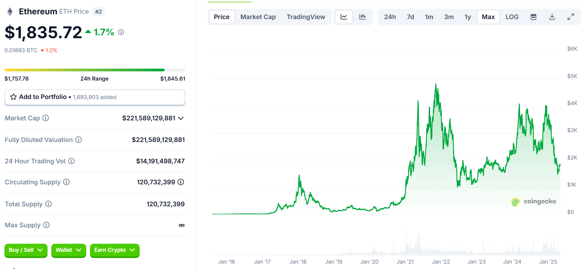
Task: Click the Ethereum diamond logo icon
Action: click(10, 12)
